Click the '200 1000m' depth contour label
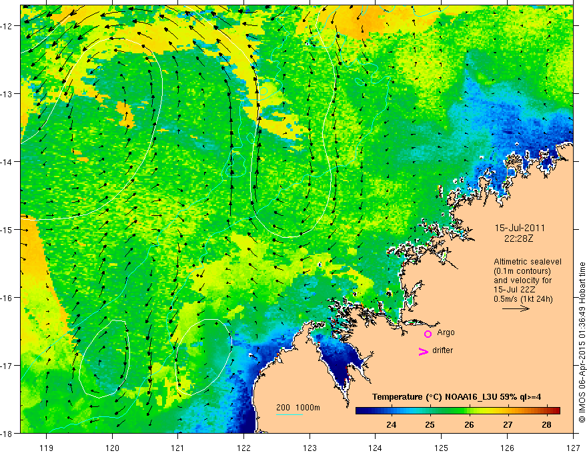The height and width of the screenshot is (453, 587). click(x=298, y=408)
